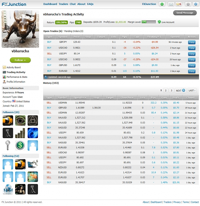Open the About page from top navigation
Viewport: 200px width, 206px height.
(x=81, y=4)
